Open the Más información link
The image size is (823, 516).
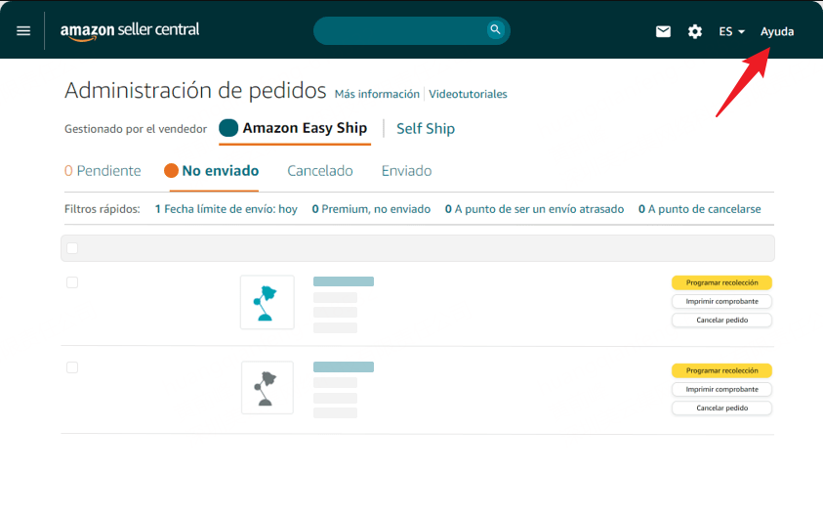tap(377, 94)
